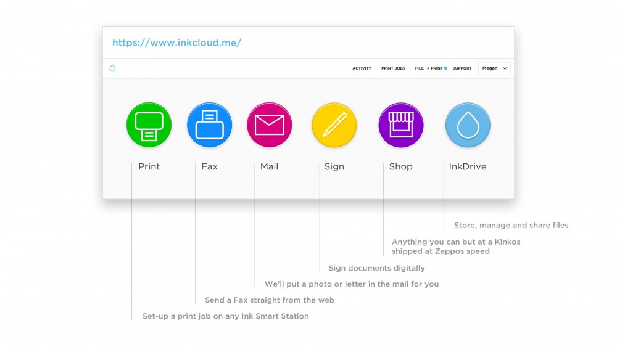The image size is (617, 347).
Task: Choose the Shop text label
Action: pos(400,166)
